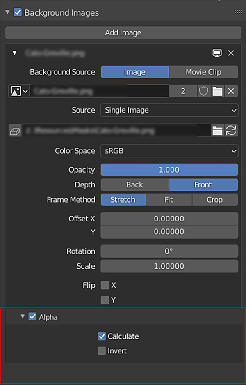The width and height of the screenshot is (246, 385).
Task: Click the Scale value field
Action: (x=169, y=266)
